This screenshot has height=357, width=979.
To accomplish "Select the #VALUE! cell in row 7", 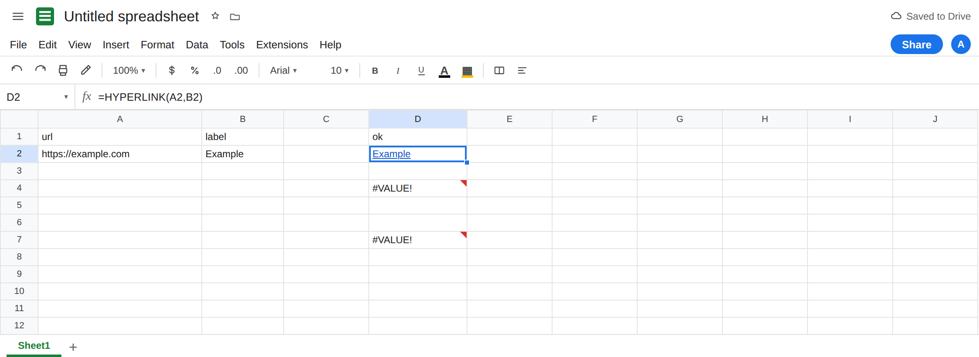I will coord(418,240).
